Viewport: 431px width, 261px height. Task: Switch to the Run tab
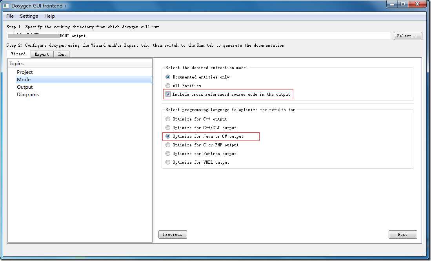62,54
